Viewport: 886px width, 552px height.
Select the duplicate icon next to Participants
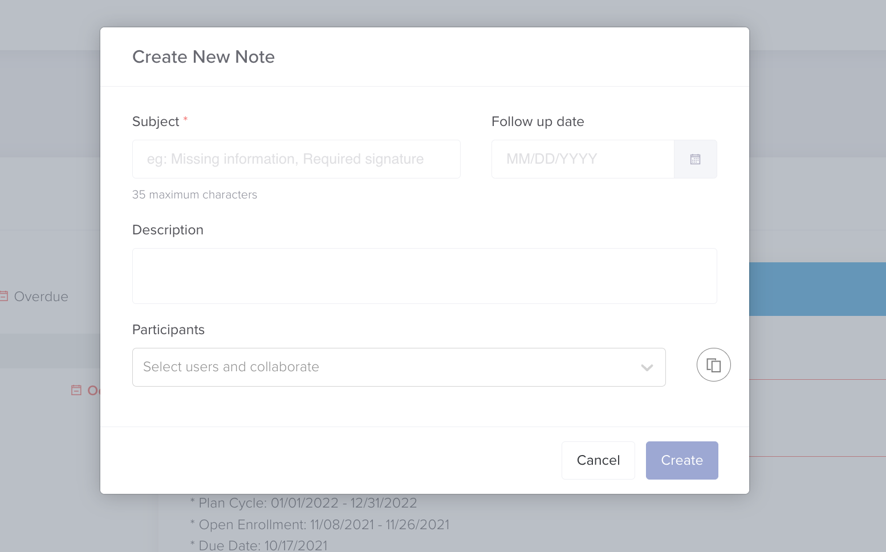coord(713,364)
